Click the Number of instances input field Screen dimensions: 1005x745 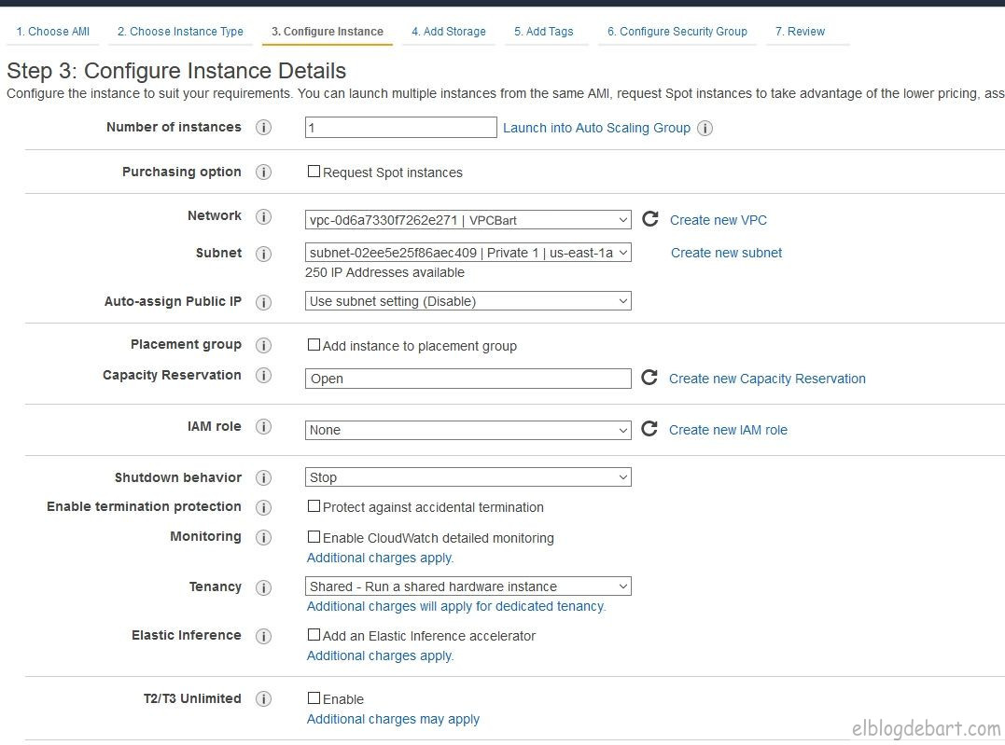[x=400, y=128]
